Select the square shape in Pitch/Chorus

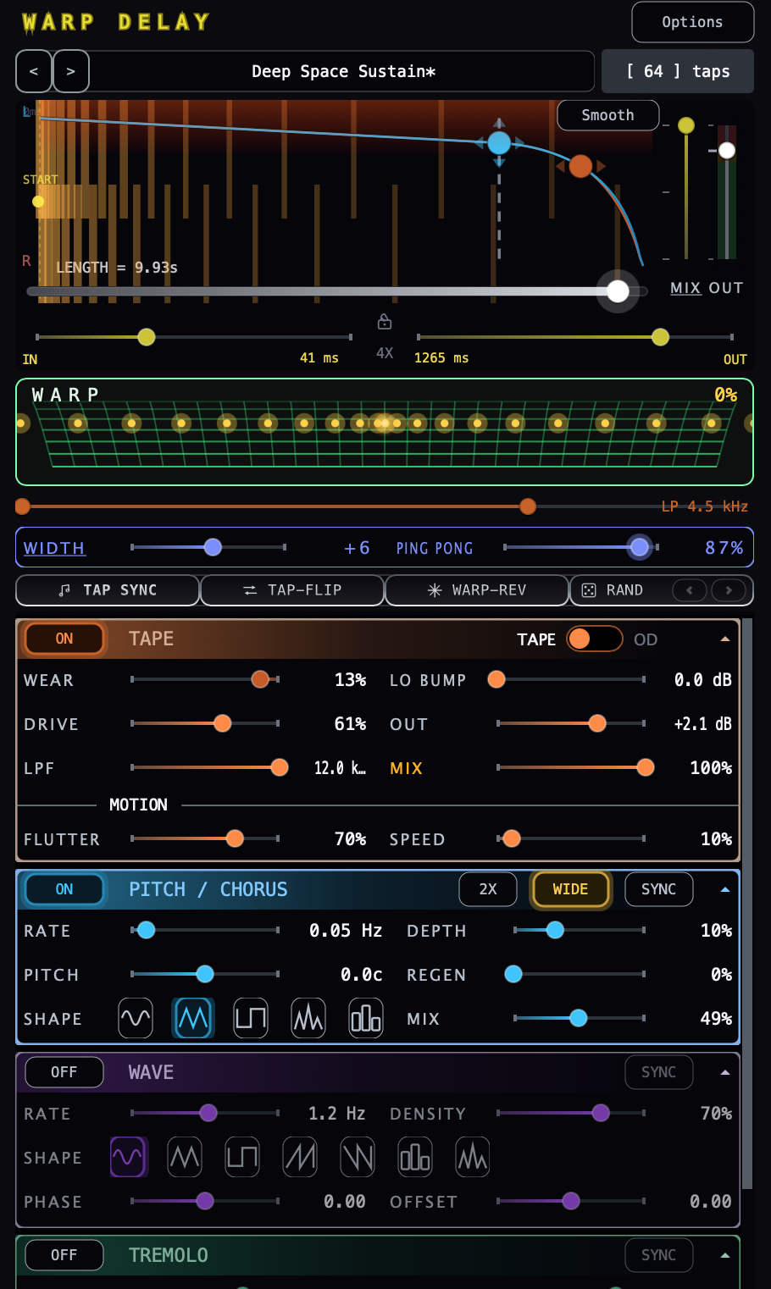point(251,1018)
